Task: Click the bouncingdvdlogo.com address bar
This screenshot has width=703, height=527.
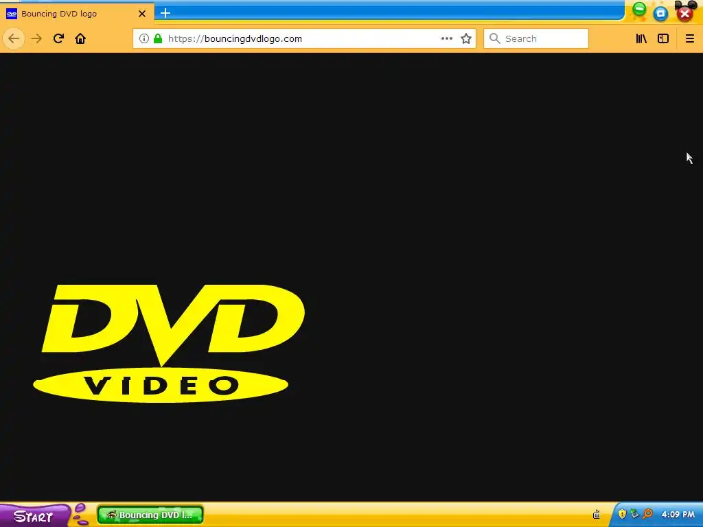Action: (x=304, y=38)
